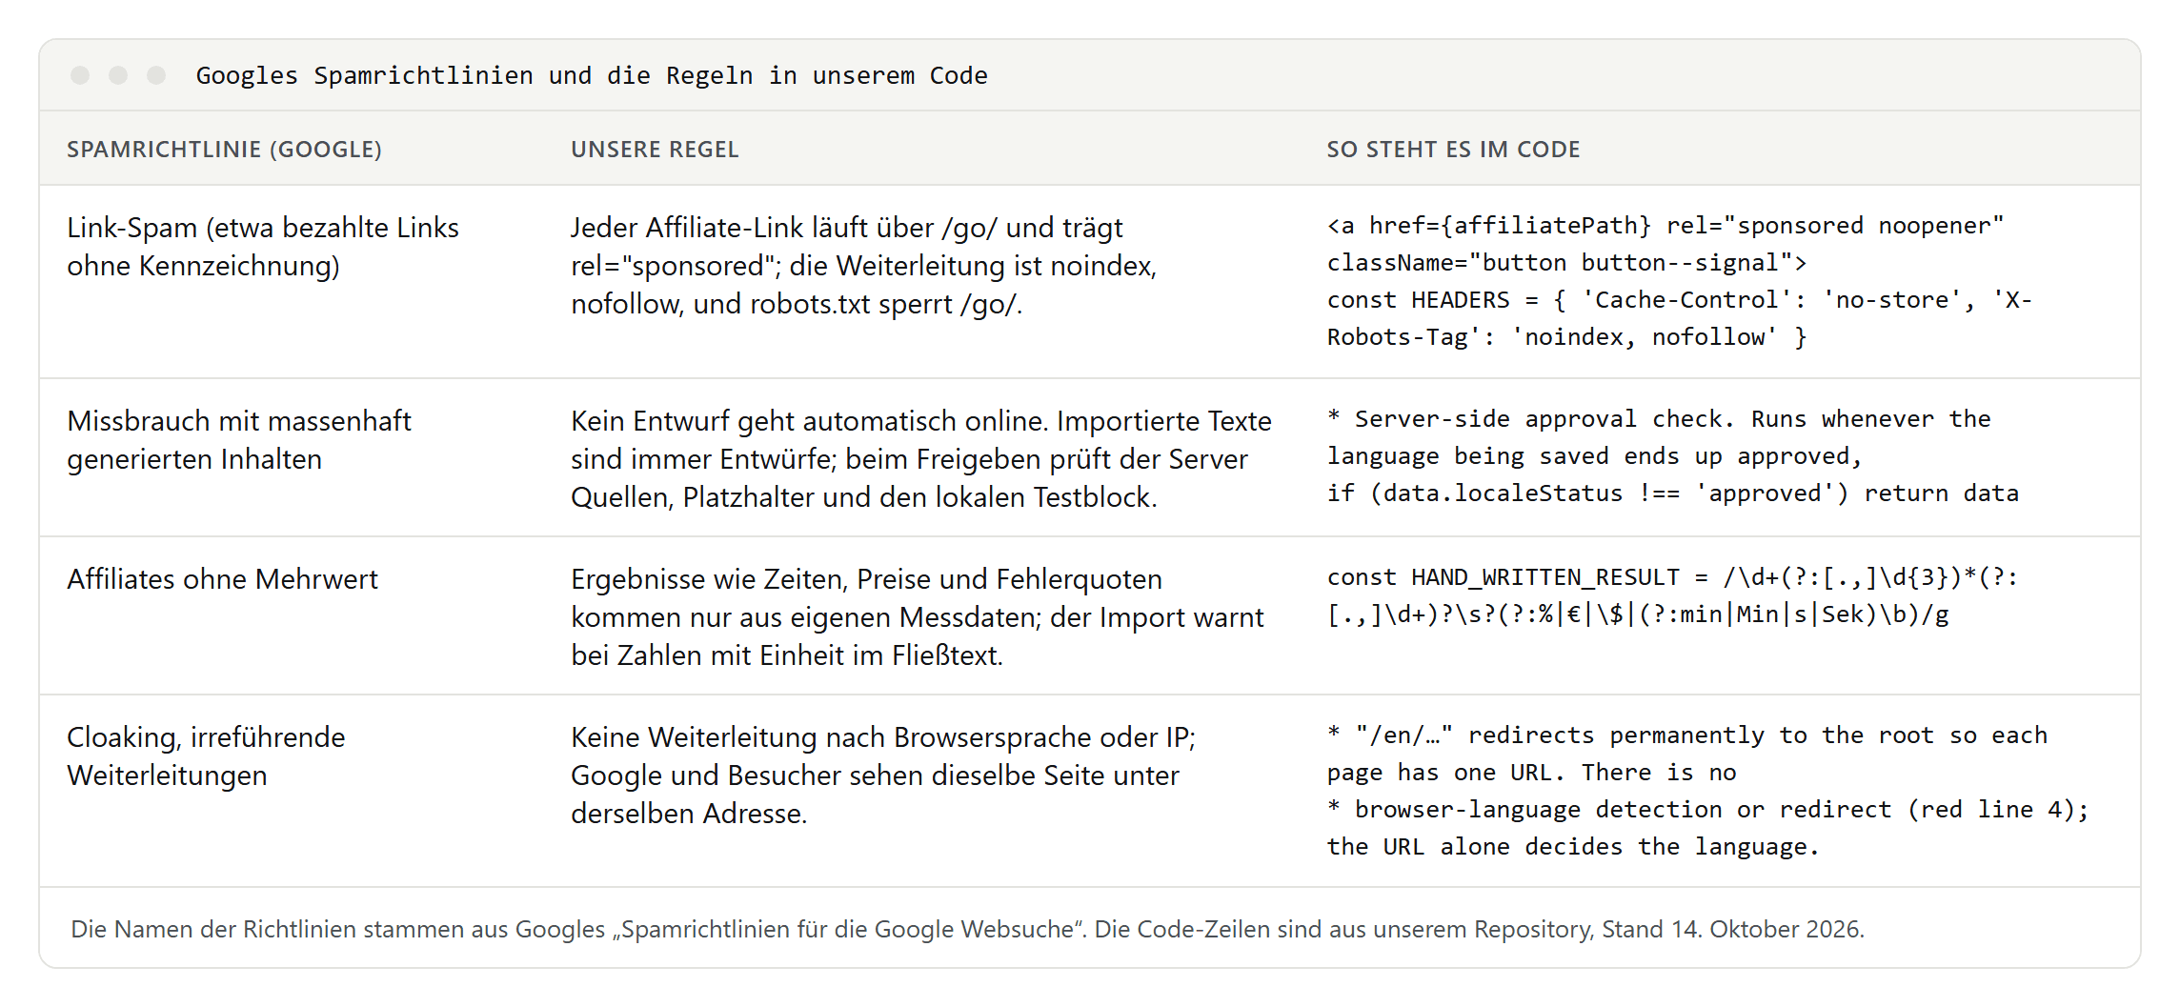
Task: Click the 'Affiliates ohne Mehrwert' cell
Action: tap(222, 579)
